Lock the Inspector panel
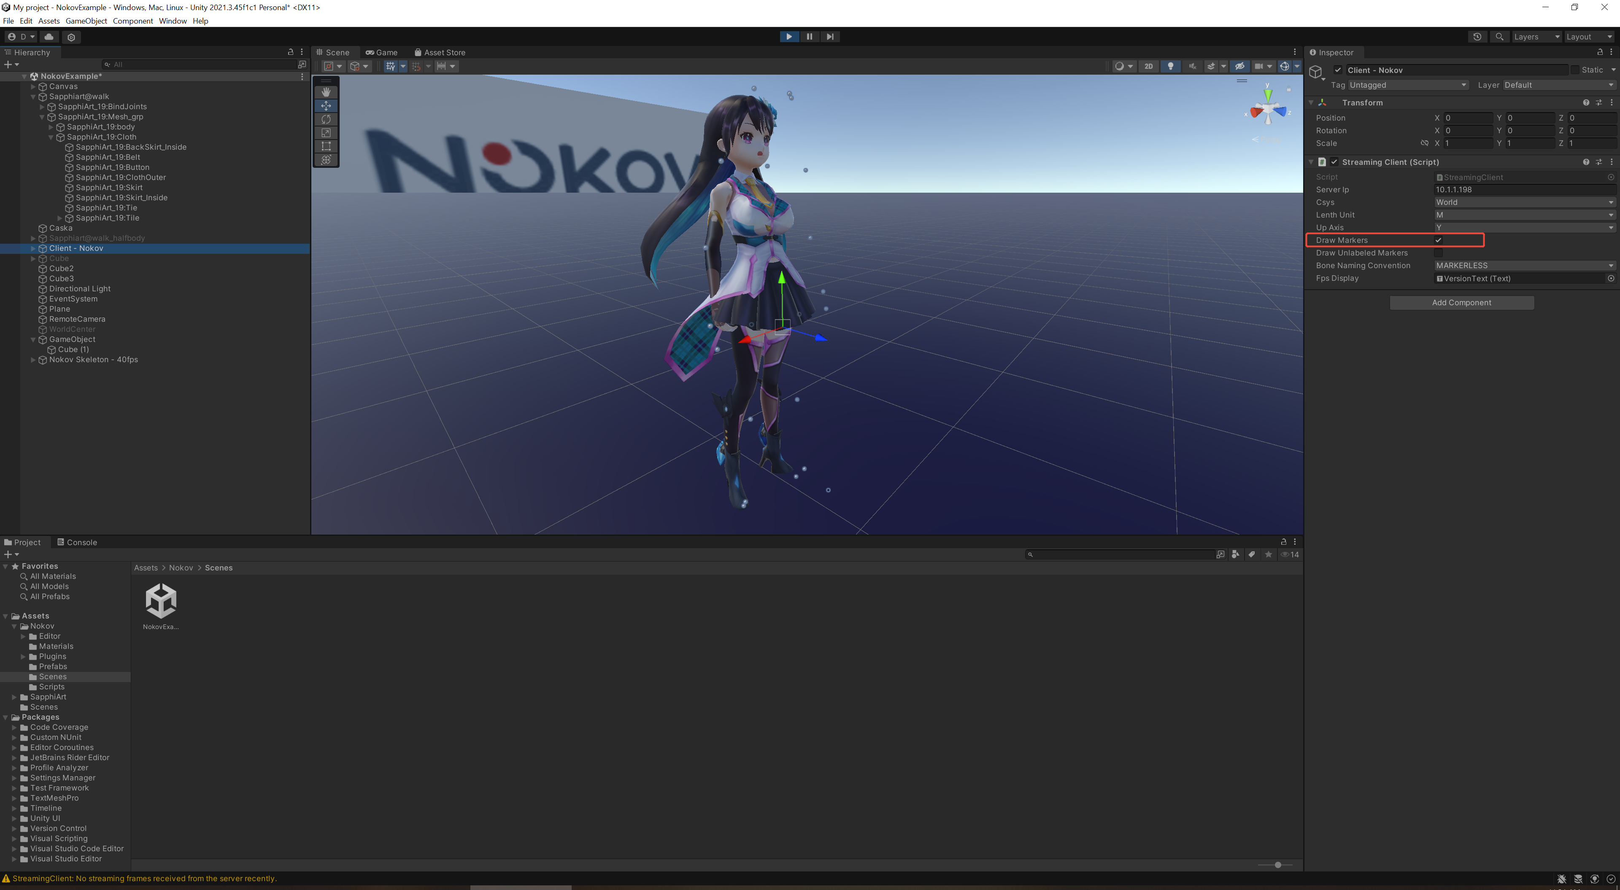The image size is (1620, 890). (x=1600, y=52)
